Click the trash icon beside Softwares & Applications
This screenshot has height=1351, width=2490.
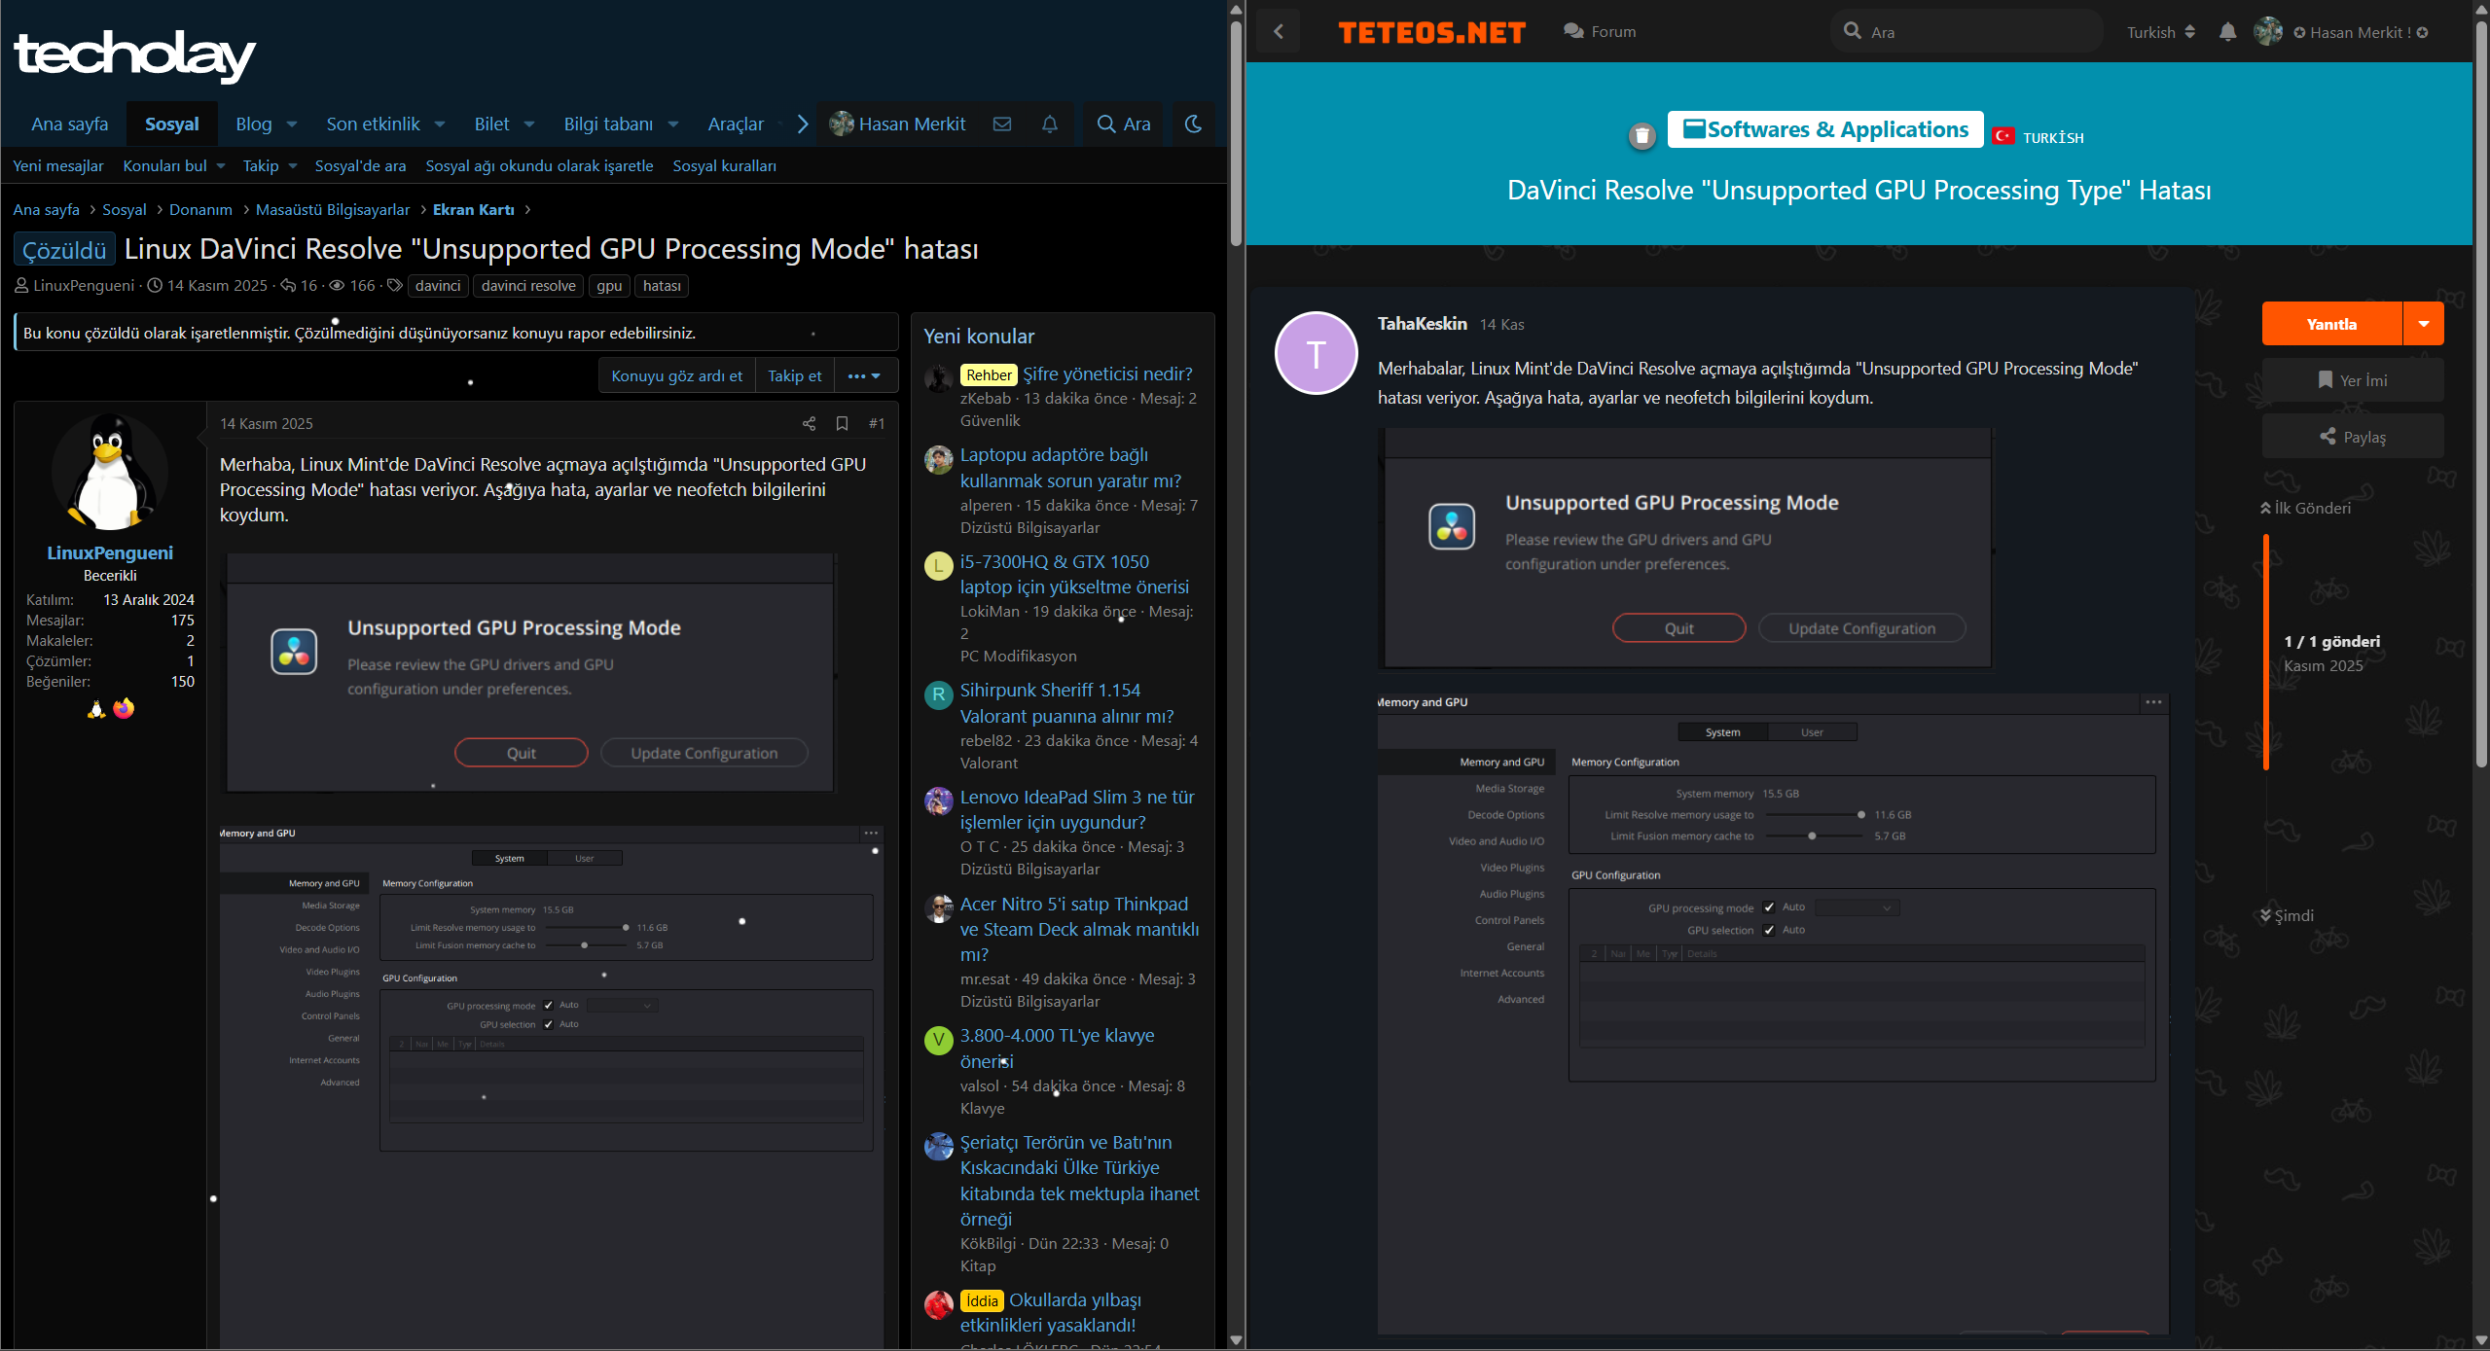coord(1642,135)
